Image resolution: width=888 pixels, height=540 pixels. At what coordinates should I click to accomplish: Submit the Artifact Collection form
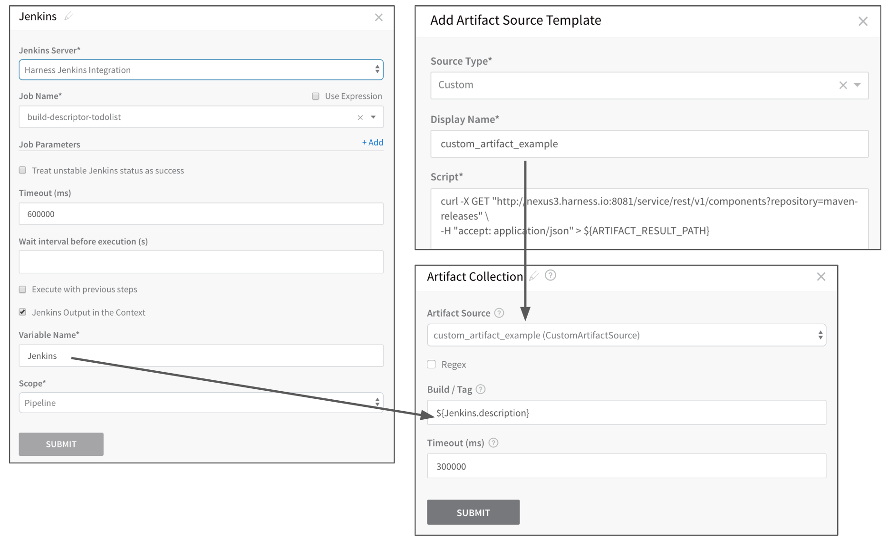click(473, 512)
